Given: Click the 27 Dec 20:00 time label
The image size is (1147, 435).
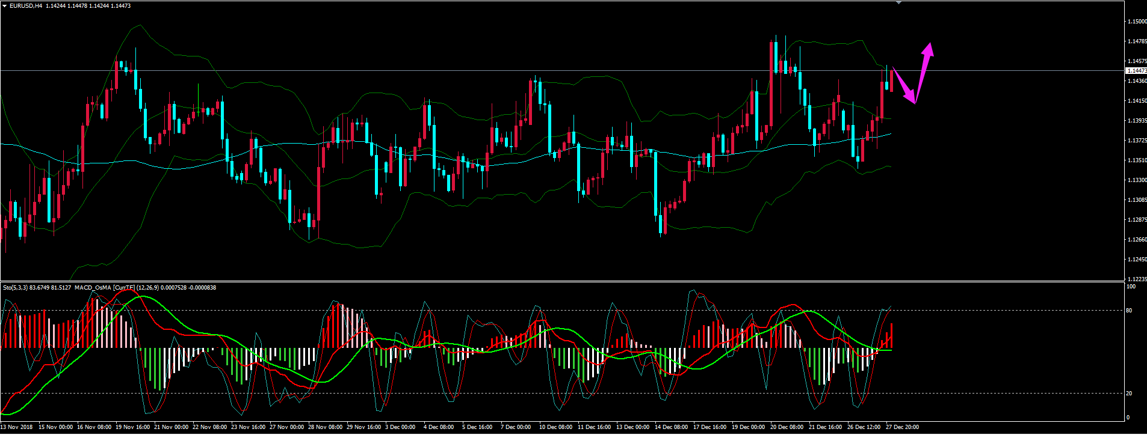Looking at the screenshot, I should tap(903, 427).
